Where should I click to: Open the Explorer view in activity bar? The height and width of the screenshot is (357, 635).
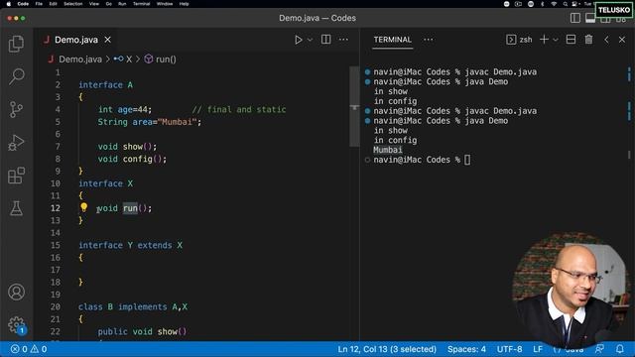click(16, 44)
